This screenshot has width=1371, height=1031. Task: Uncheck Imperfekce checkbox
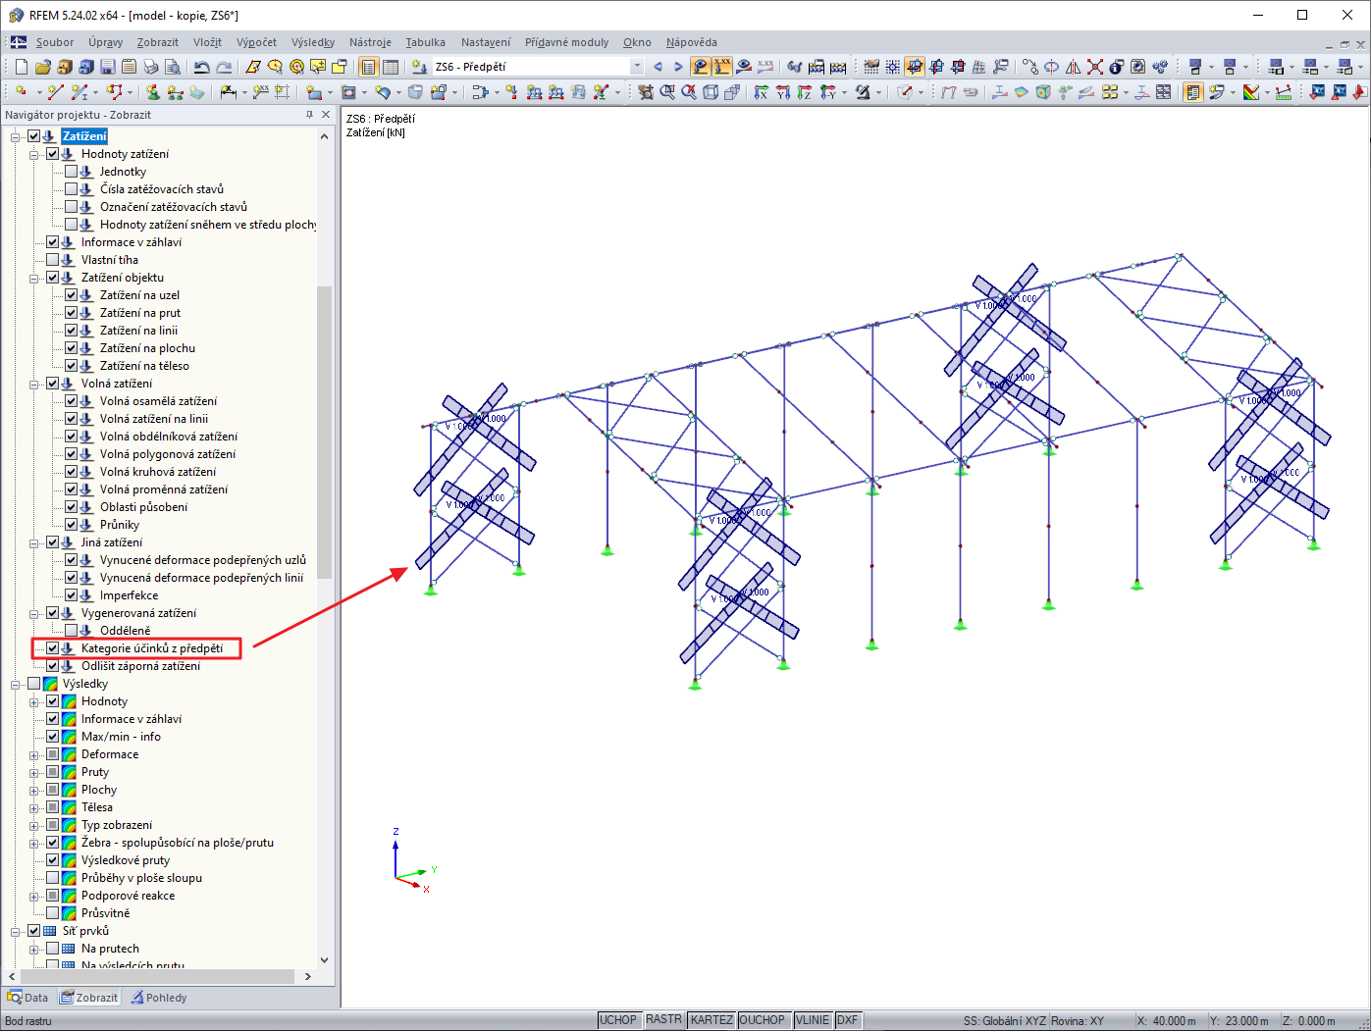(71, 595)
